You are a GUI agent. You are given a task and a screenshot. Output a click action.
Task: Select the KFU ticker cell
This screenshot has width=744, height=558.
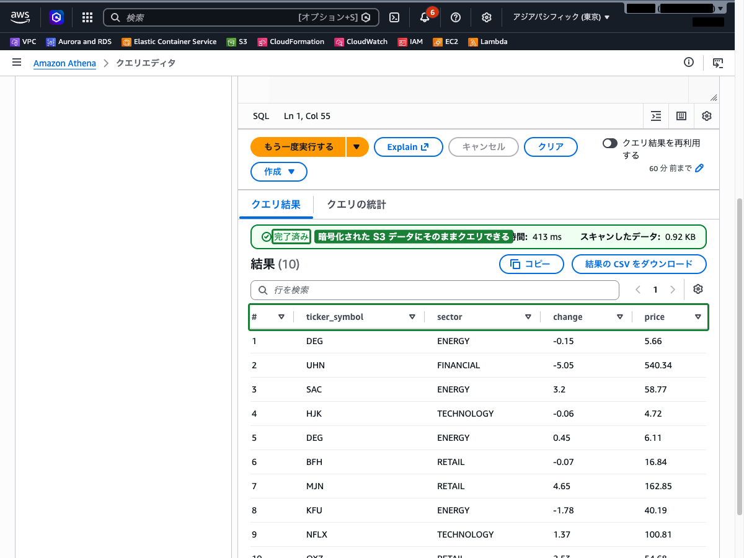pyautogui.click(x=314, y=510)
